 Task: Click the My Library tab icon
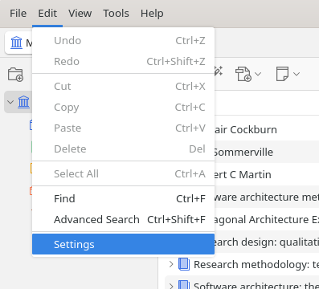pos(16,43)
